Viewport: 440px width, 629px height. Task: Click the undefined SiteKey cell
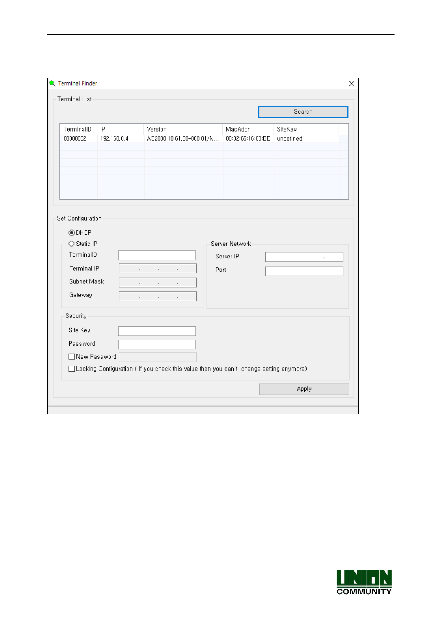pos(289,138)
